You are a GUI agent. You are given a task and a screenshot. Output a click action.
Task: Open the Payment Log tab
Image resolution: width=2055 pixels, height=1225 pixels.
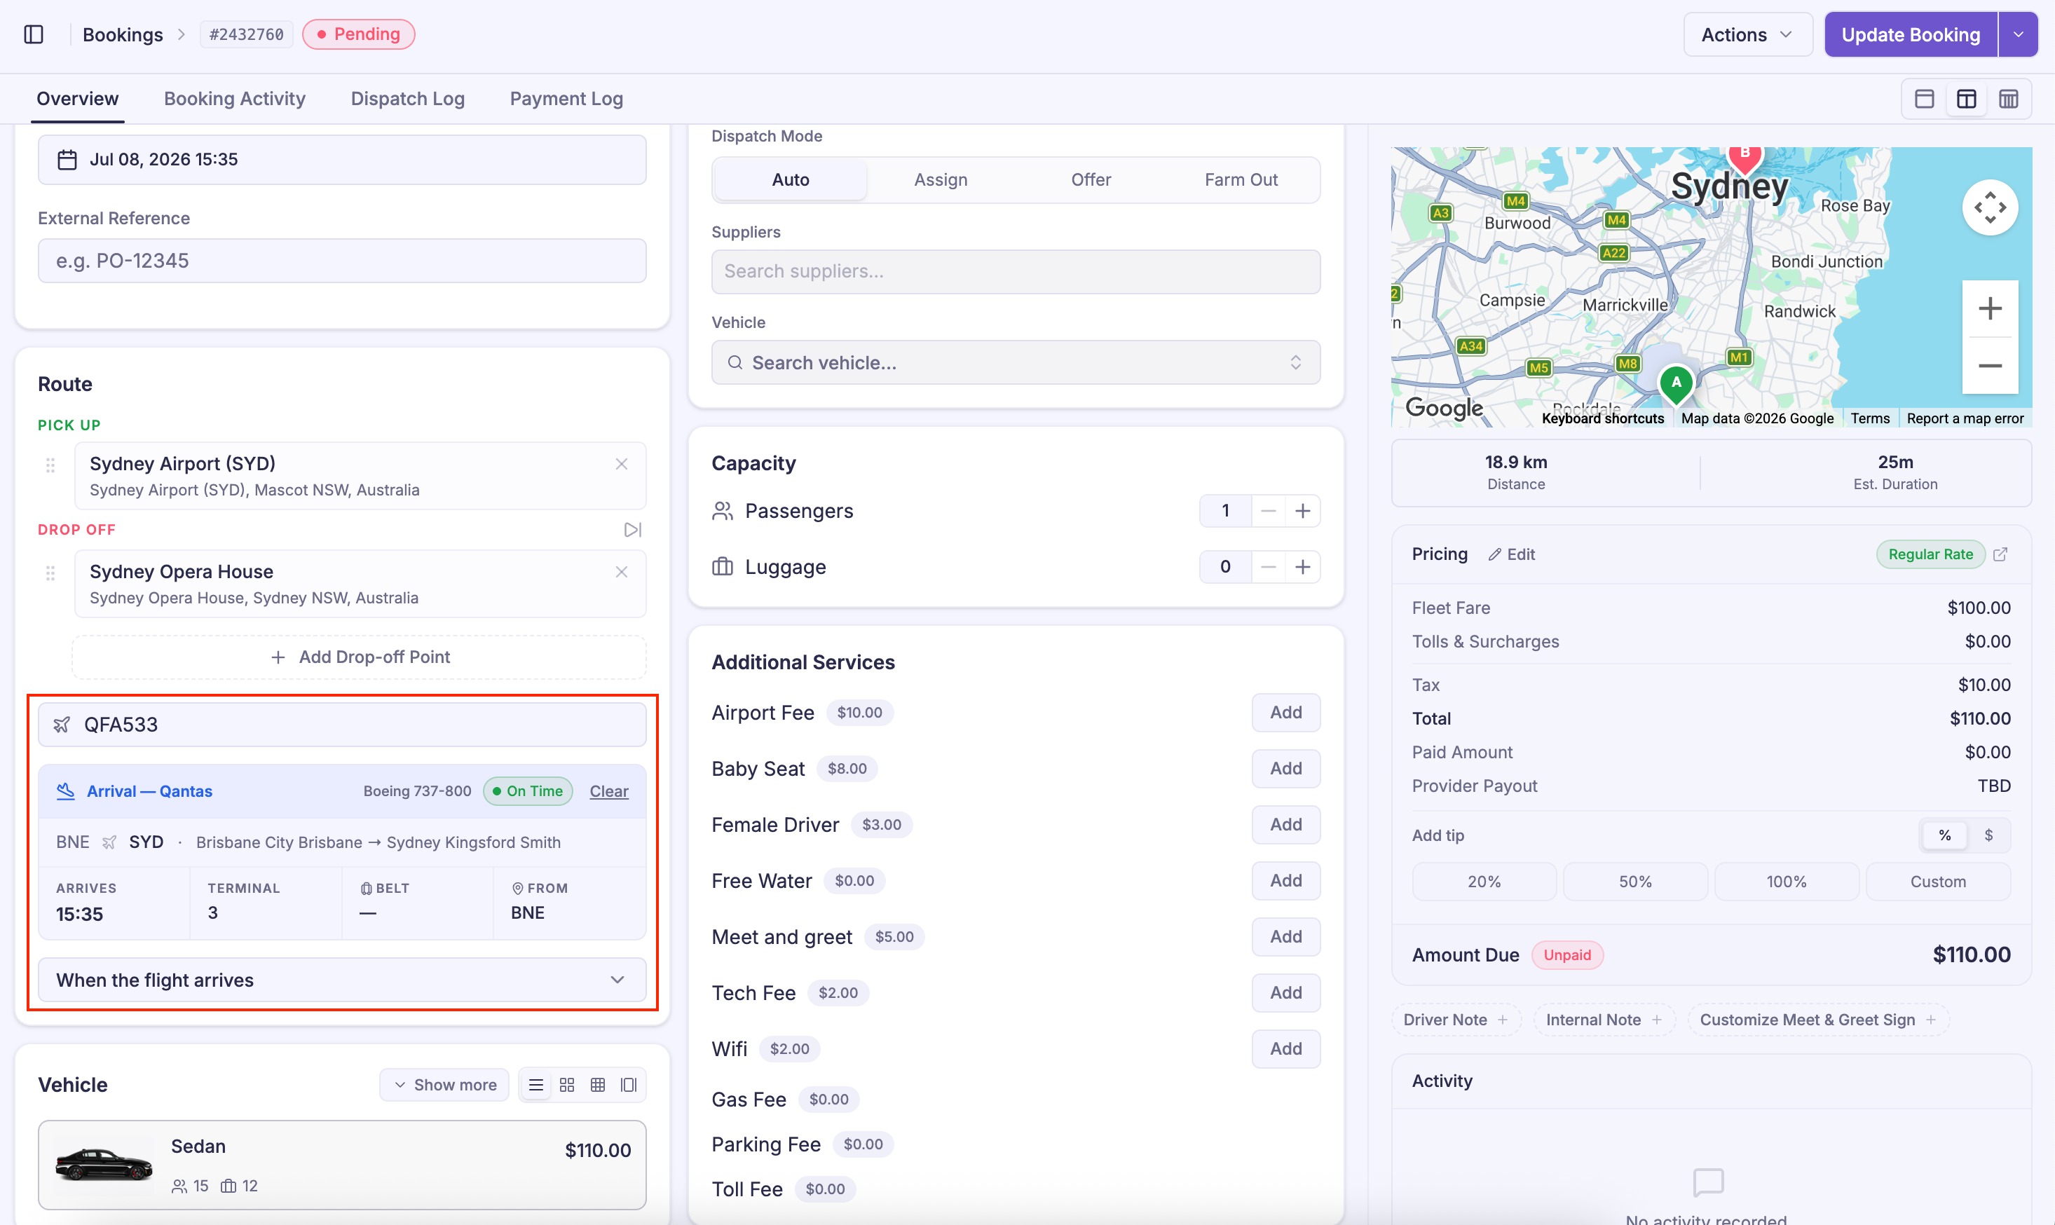point(566,99)
